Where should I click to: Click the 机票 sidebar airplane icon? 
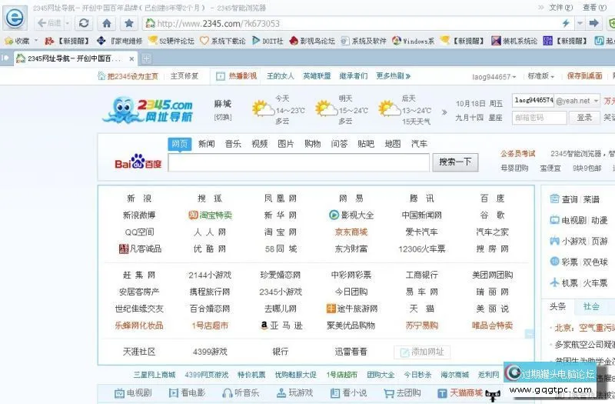click(554, 282)
